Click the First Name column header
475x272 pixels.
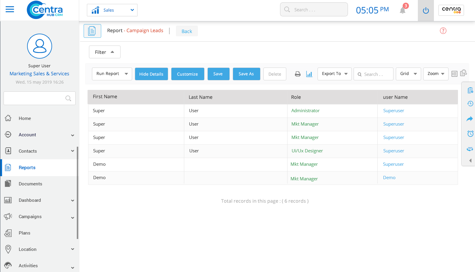(105, 96)
